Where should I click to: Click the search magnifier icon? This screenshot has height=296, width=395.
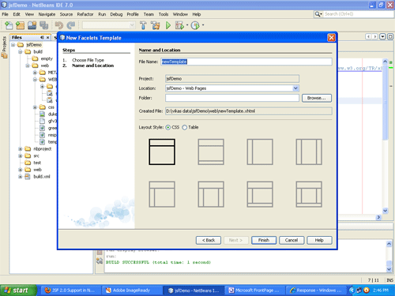pyautogui.click(x=318, y=14)
